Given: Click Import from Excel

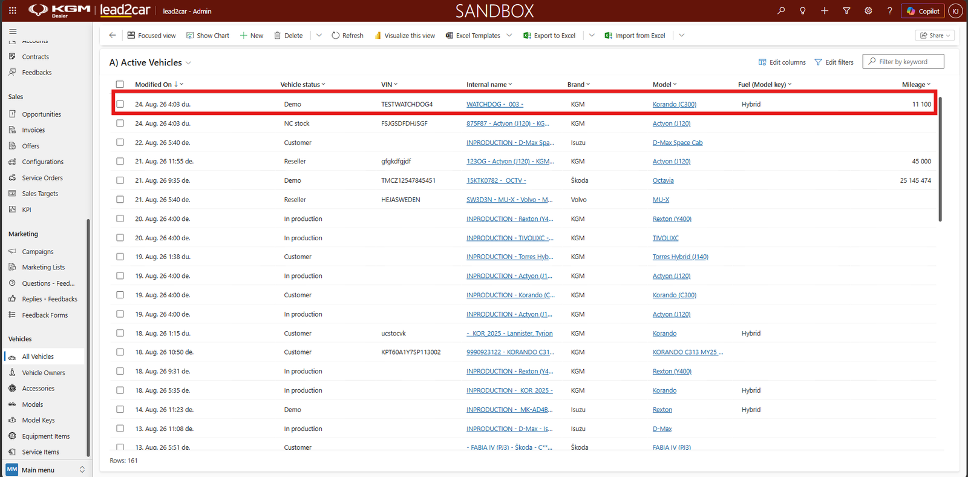Looking at the screenshot, I should click(635, 36).
